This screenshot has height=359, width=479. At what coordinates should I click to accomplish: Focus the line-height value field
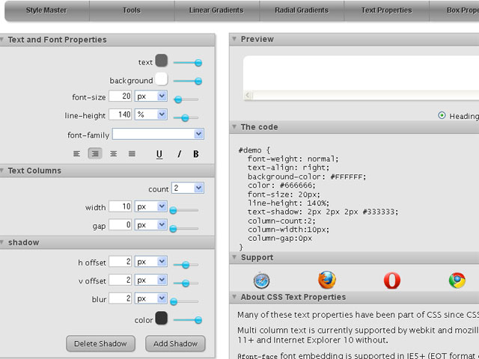point(120,114)
